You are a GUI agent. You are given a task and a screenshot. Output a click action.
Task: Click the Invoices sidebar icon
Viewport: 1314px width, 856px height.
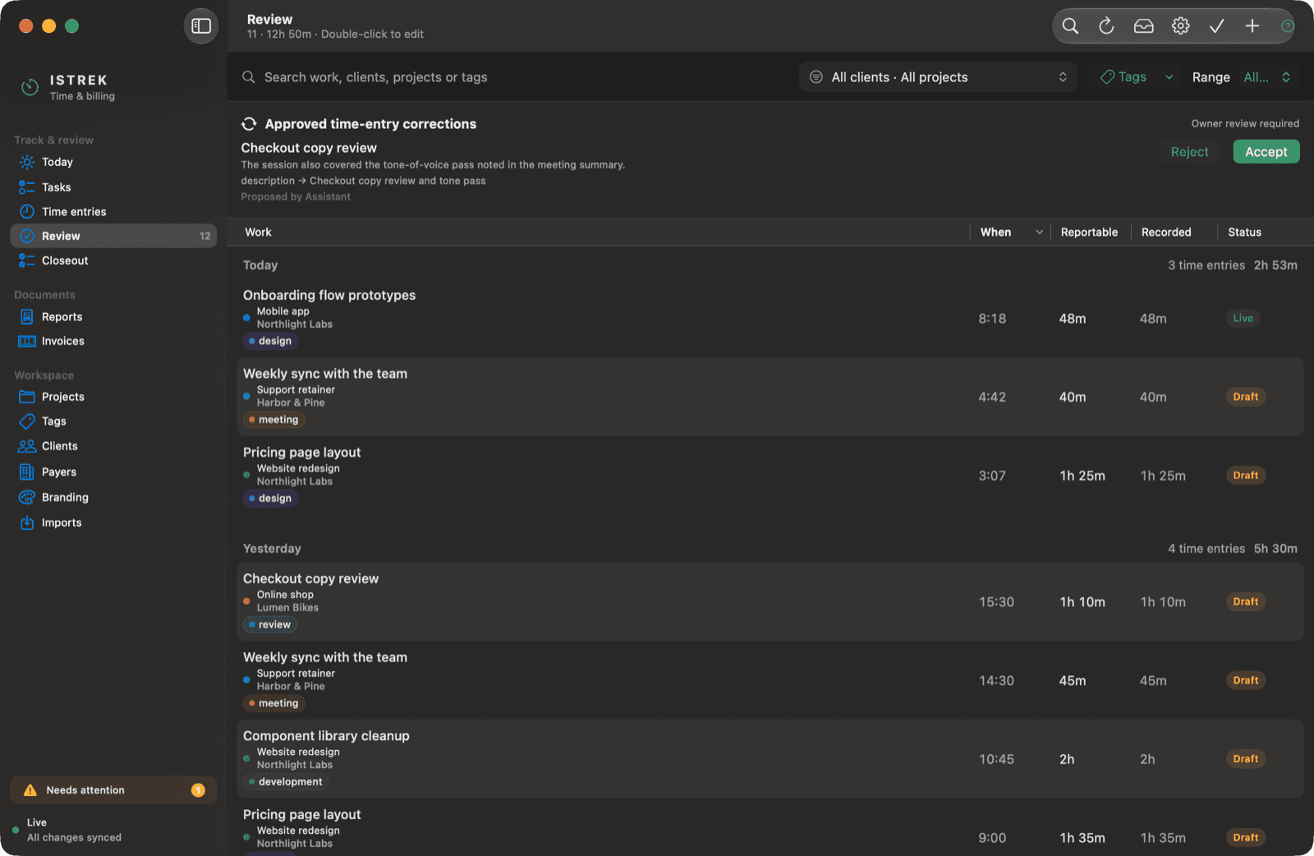[27, 341]
